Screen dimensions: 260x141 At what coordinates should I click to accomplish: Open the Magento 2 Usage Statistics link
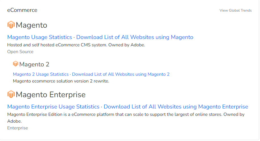coord(41,74)
